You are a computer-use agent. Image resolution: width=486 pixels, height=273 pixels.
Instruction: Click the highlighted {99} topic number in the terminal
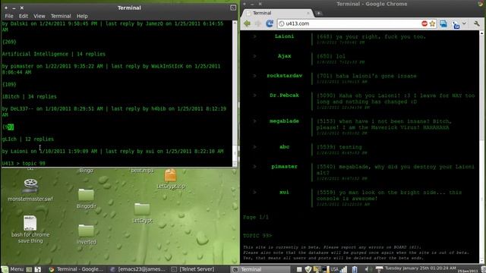[x=8, y=127]
